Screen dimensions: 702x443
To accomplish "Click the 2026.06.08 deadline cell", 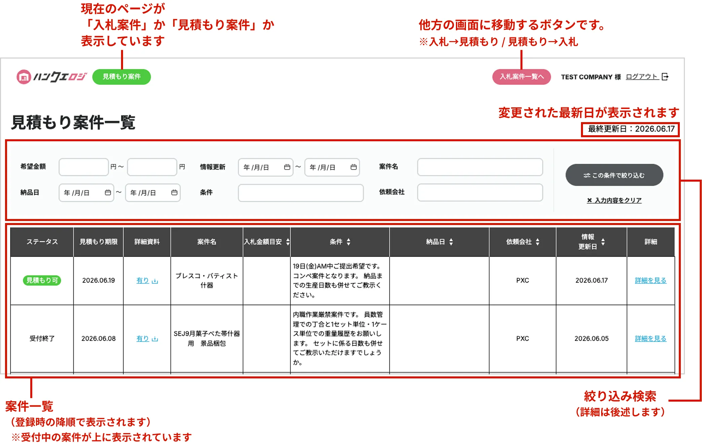I will point(99,339).
